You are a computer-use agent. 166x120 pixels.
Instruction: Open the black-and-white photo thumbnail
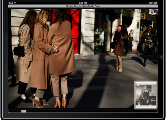point(146,95)
